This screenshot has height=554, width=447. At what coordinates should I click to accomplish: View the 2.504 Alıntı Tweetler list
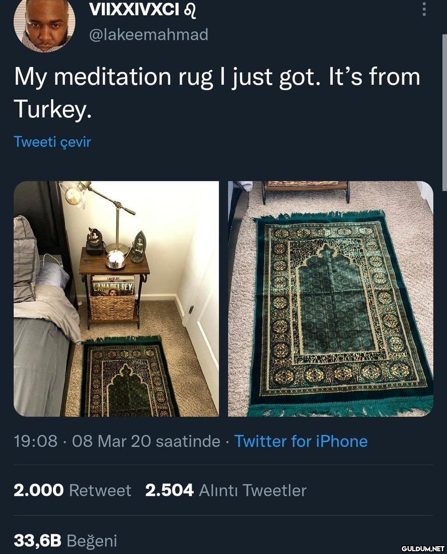[226, 490]
